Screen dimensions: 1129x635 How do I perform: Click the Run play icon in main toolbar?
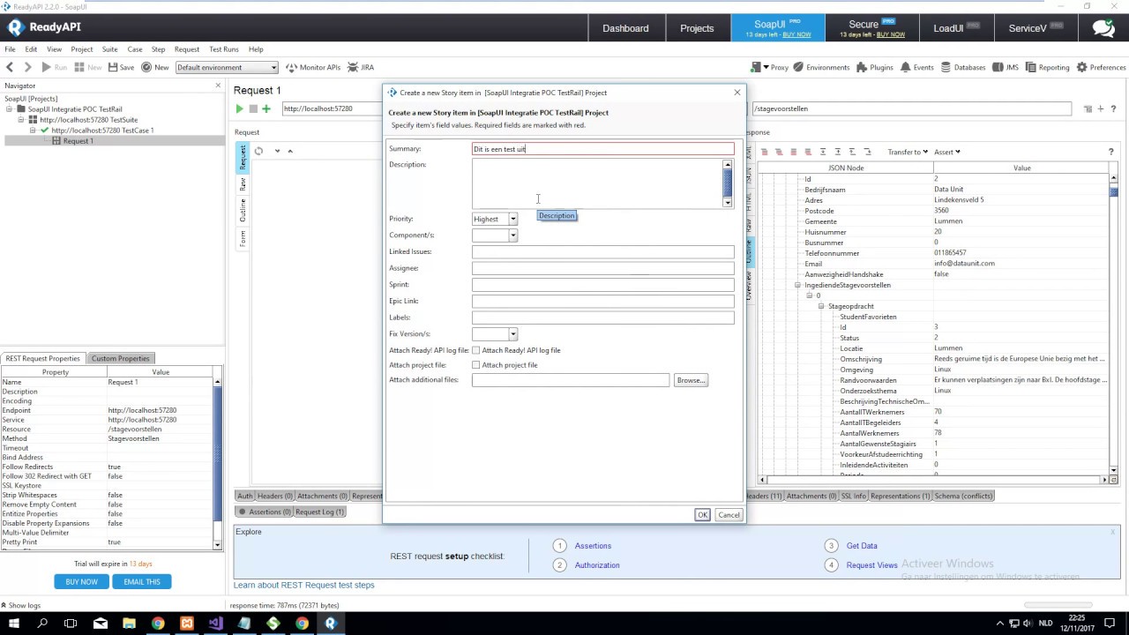46,67
